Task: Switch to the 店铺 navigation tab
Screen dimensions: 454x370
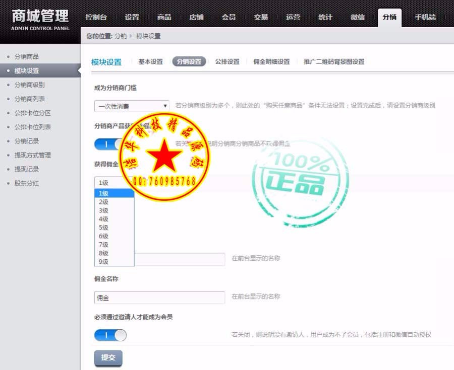Action: click(196, 17)
